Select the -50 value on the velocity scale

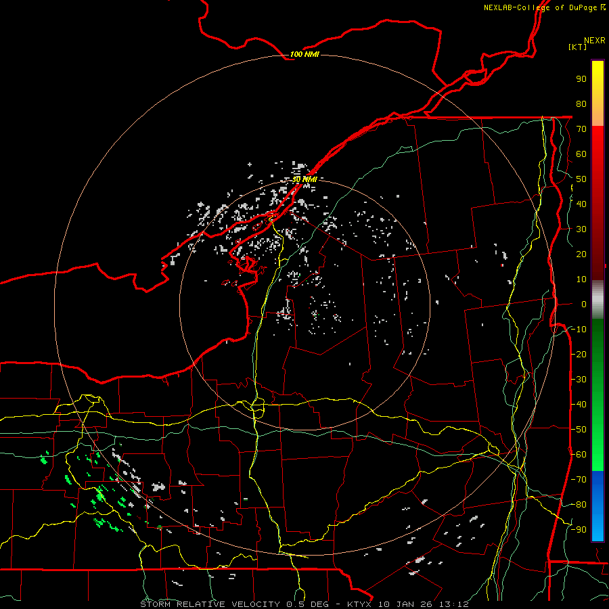pos(579,430)
